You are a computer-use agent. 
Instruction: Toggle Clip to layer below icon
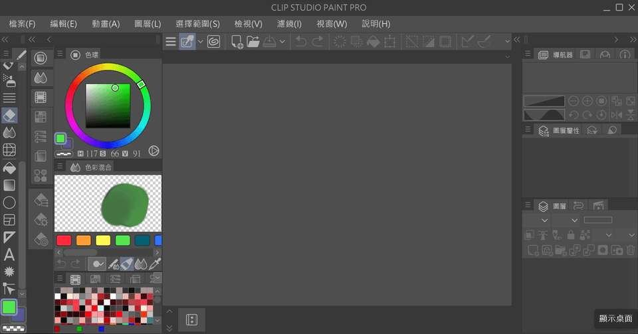pos(530,235)
